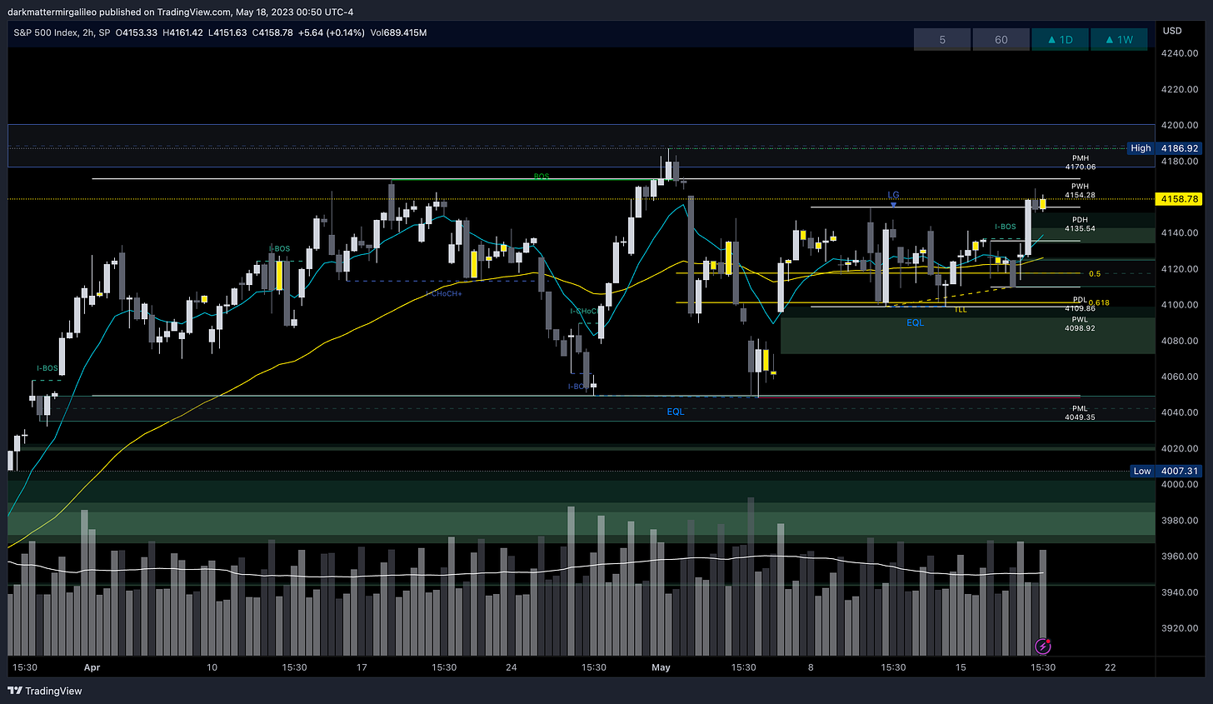The height and width of the screenshot is (704, 1213).
Task: Click the USD currency label
Action: (1172, 31)
